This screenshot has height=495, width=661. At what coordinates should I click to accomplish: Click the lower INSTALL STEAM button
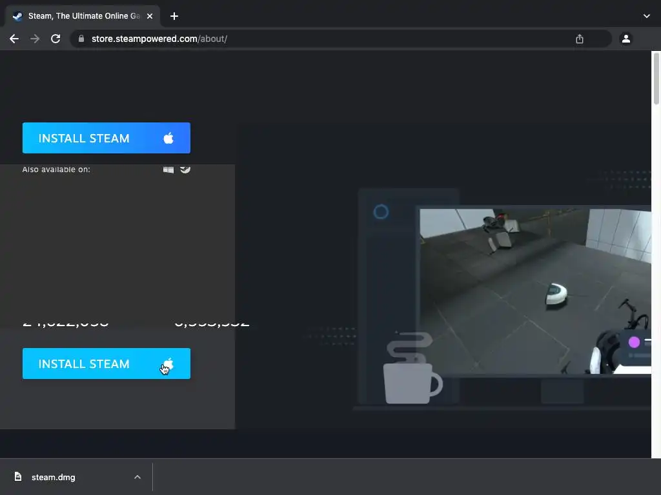point(107,364)
